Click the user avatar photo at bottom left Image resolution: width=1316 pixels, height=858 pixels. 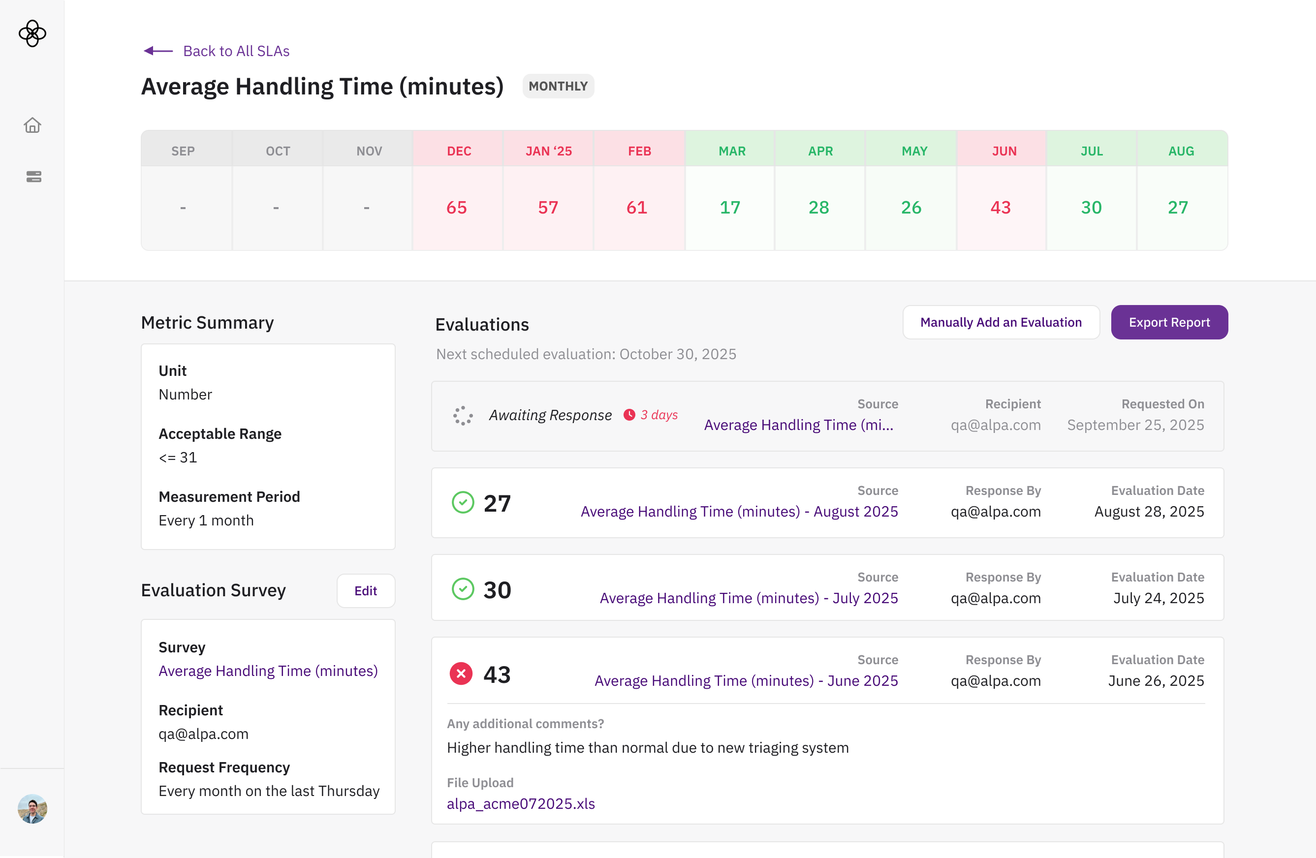click(32, 809)
